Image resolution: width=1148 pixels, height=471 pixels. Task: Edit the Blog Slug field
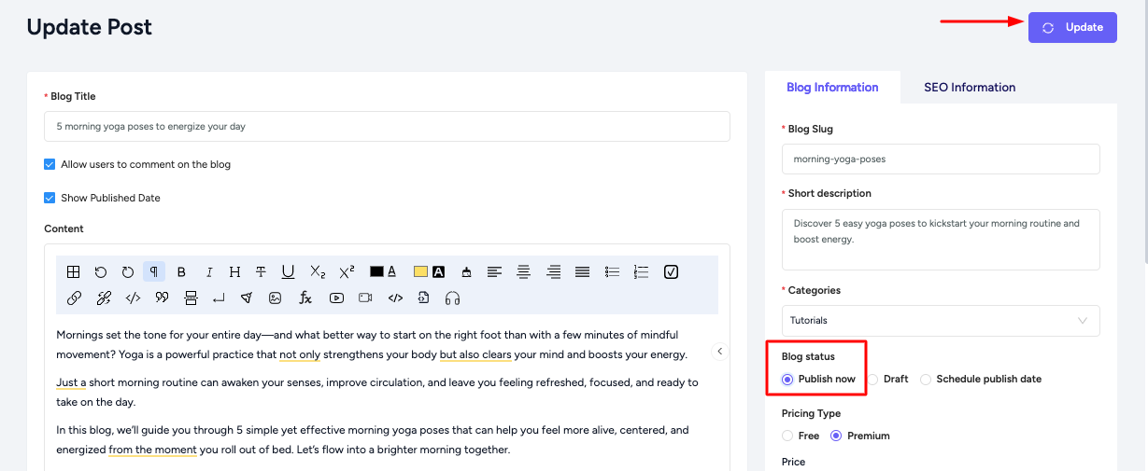tap(941, 159)
